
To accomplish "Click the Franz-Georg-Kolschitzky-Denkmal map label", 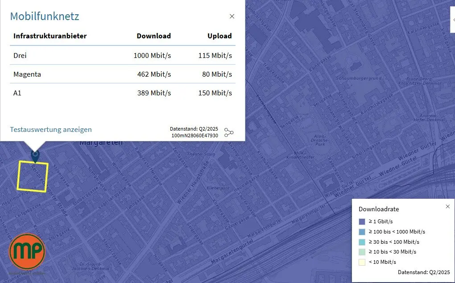I will coord(420,81).
